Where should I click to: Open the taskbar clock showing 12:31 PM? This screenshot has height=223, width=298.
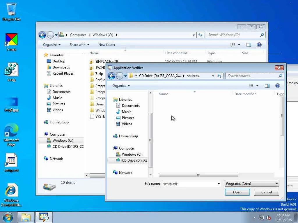click(x=283, y=217)
